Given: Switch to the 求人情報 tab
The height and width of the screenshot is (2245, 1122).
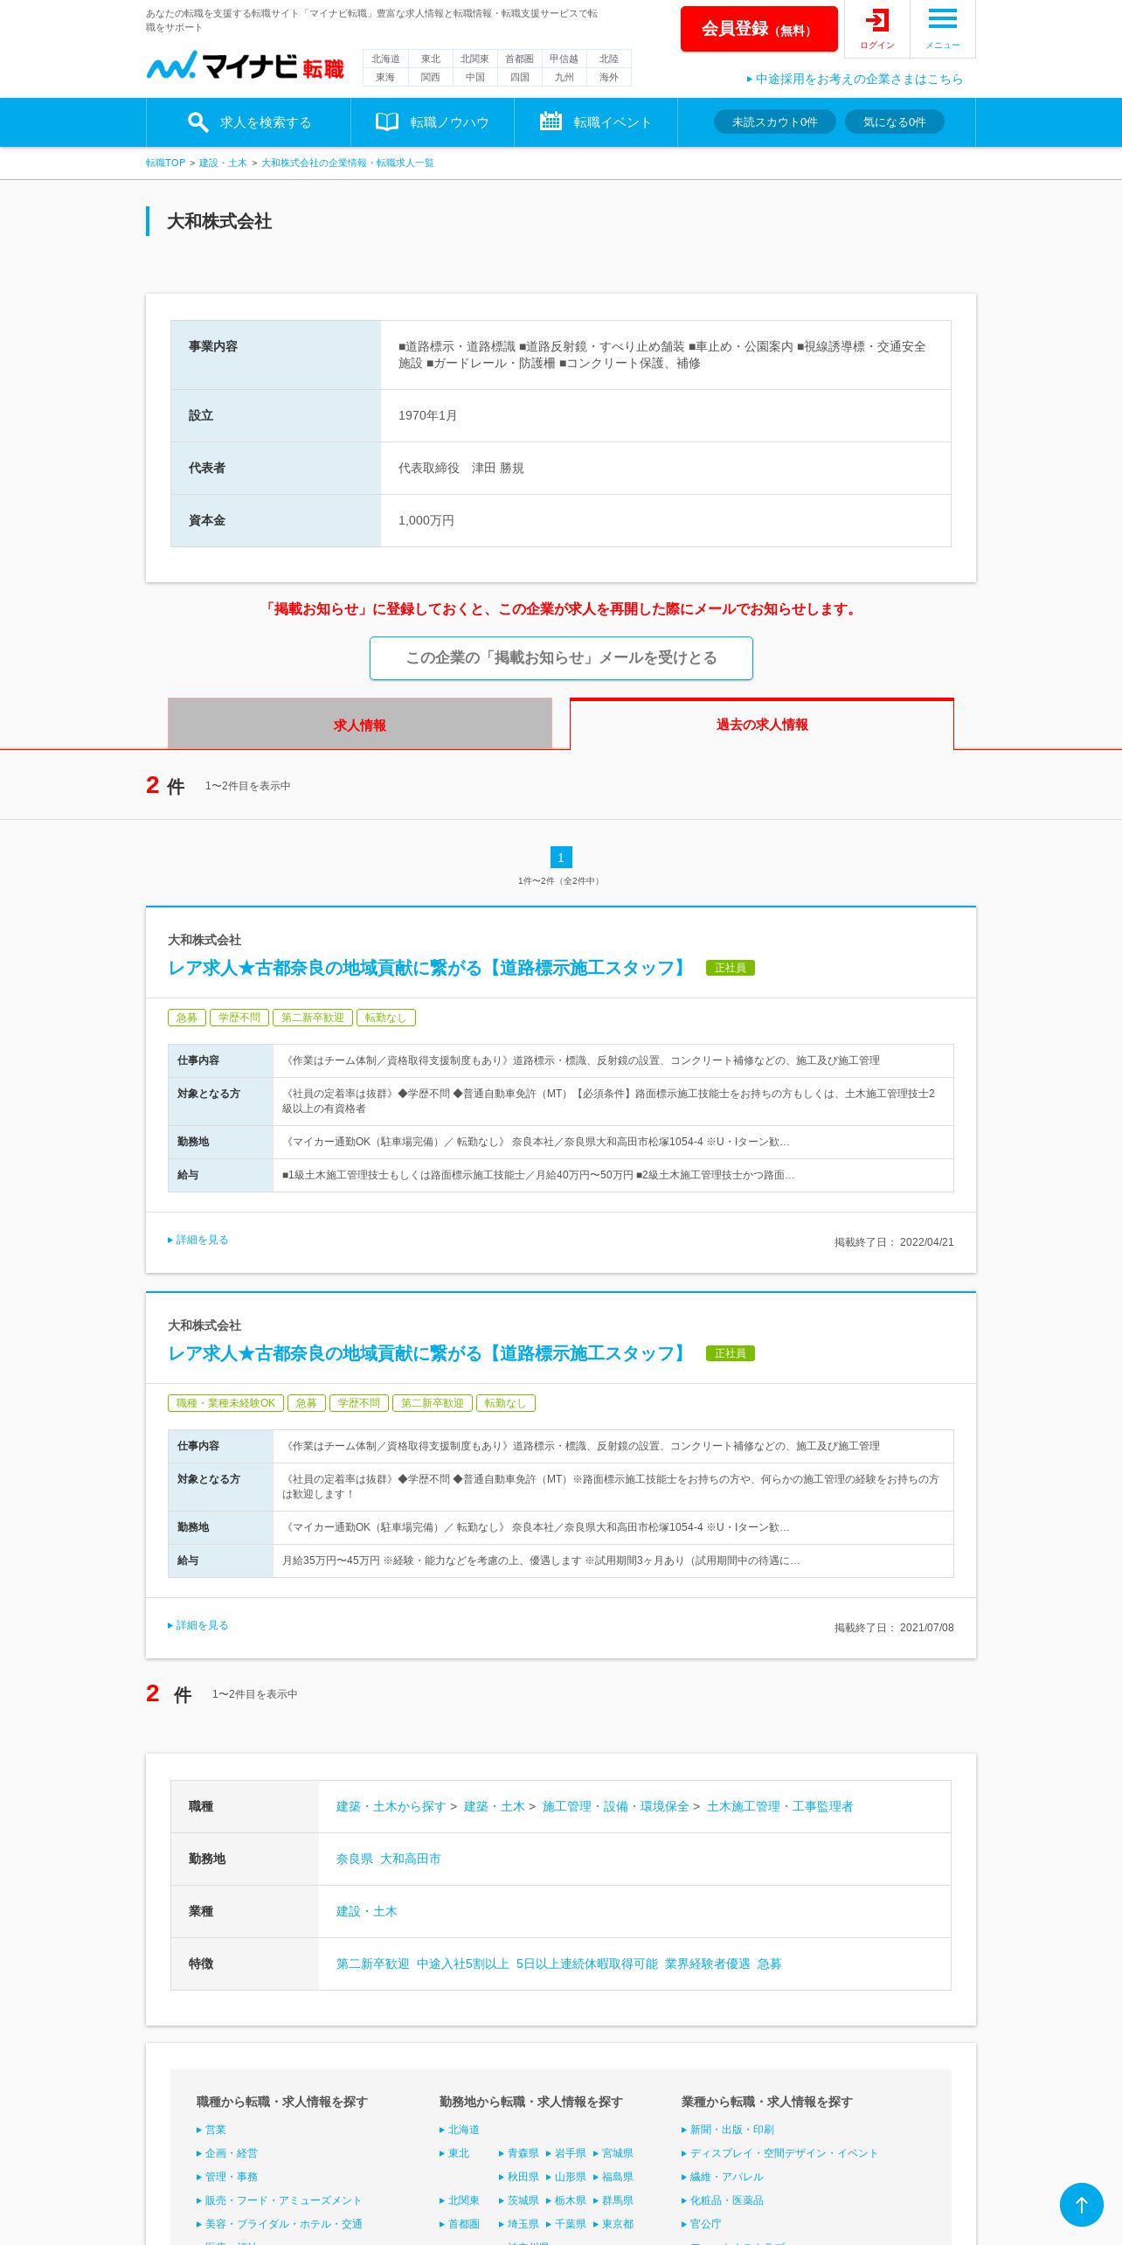Looking at the screenshot, I should coord(360,724).
